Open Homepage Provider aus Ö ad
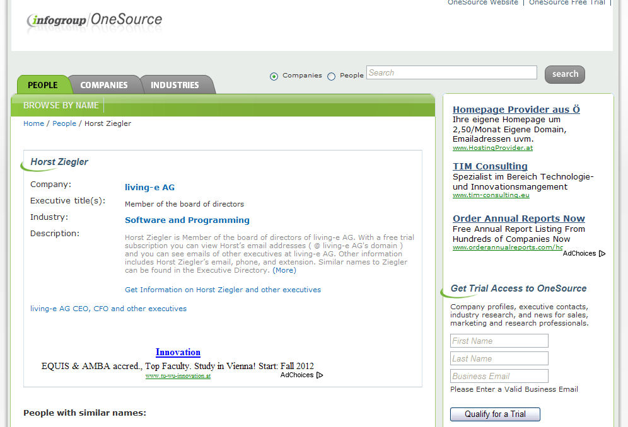This screenshot has height=427, width=628. tap(516, 109)
